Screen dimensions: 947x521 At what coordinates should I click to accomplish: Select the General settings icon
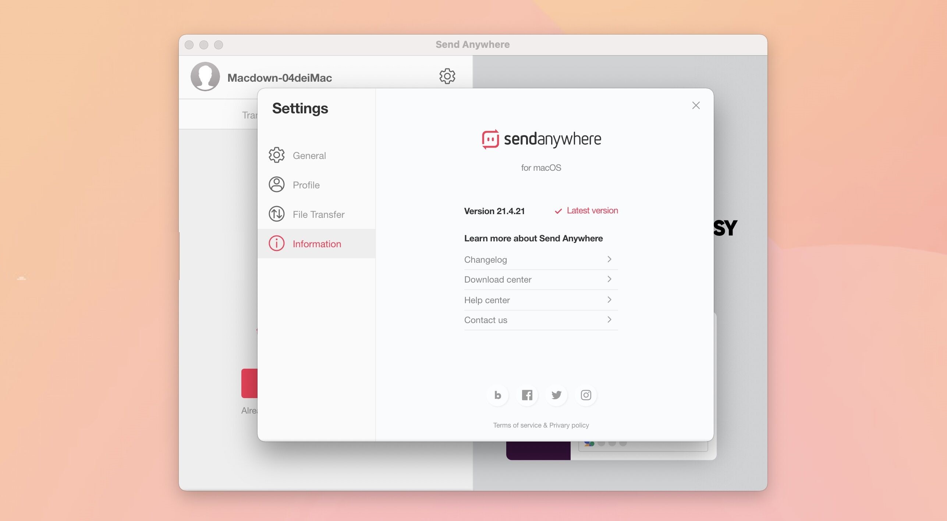[x=276, y=155]
